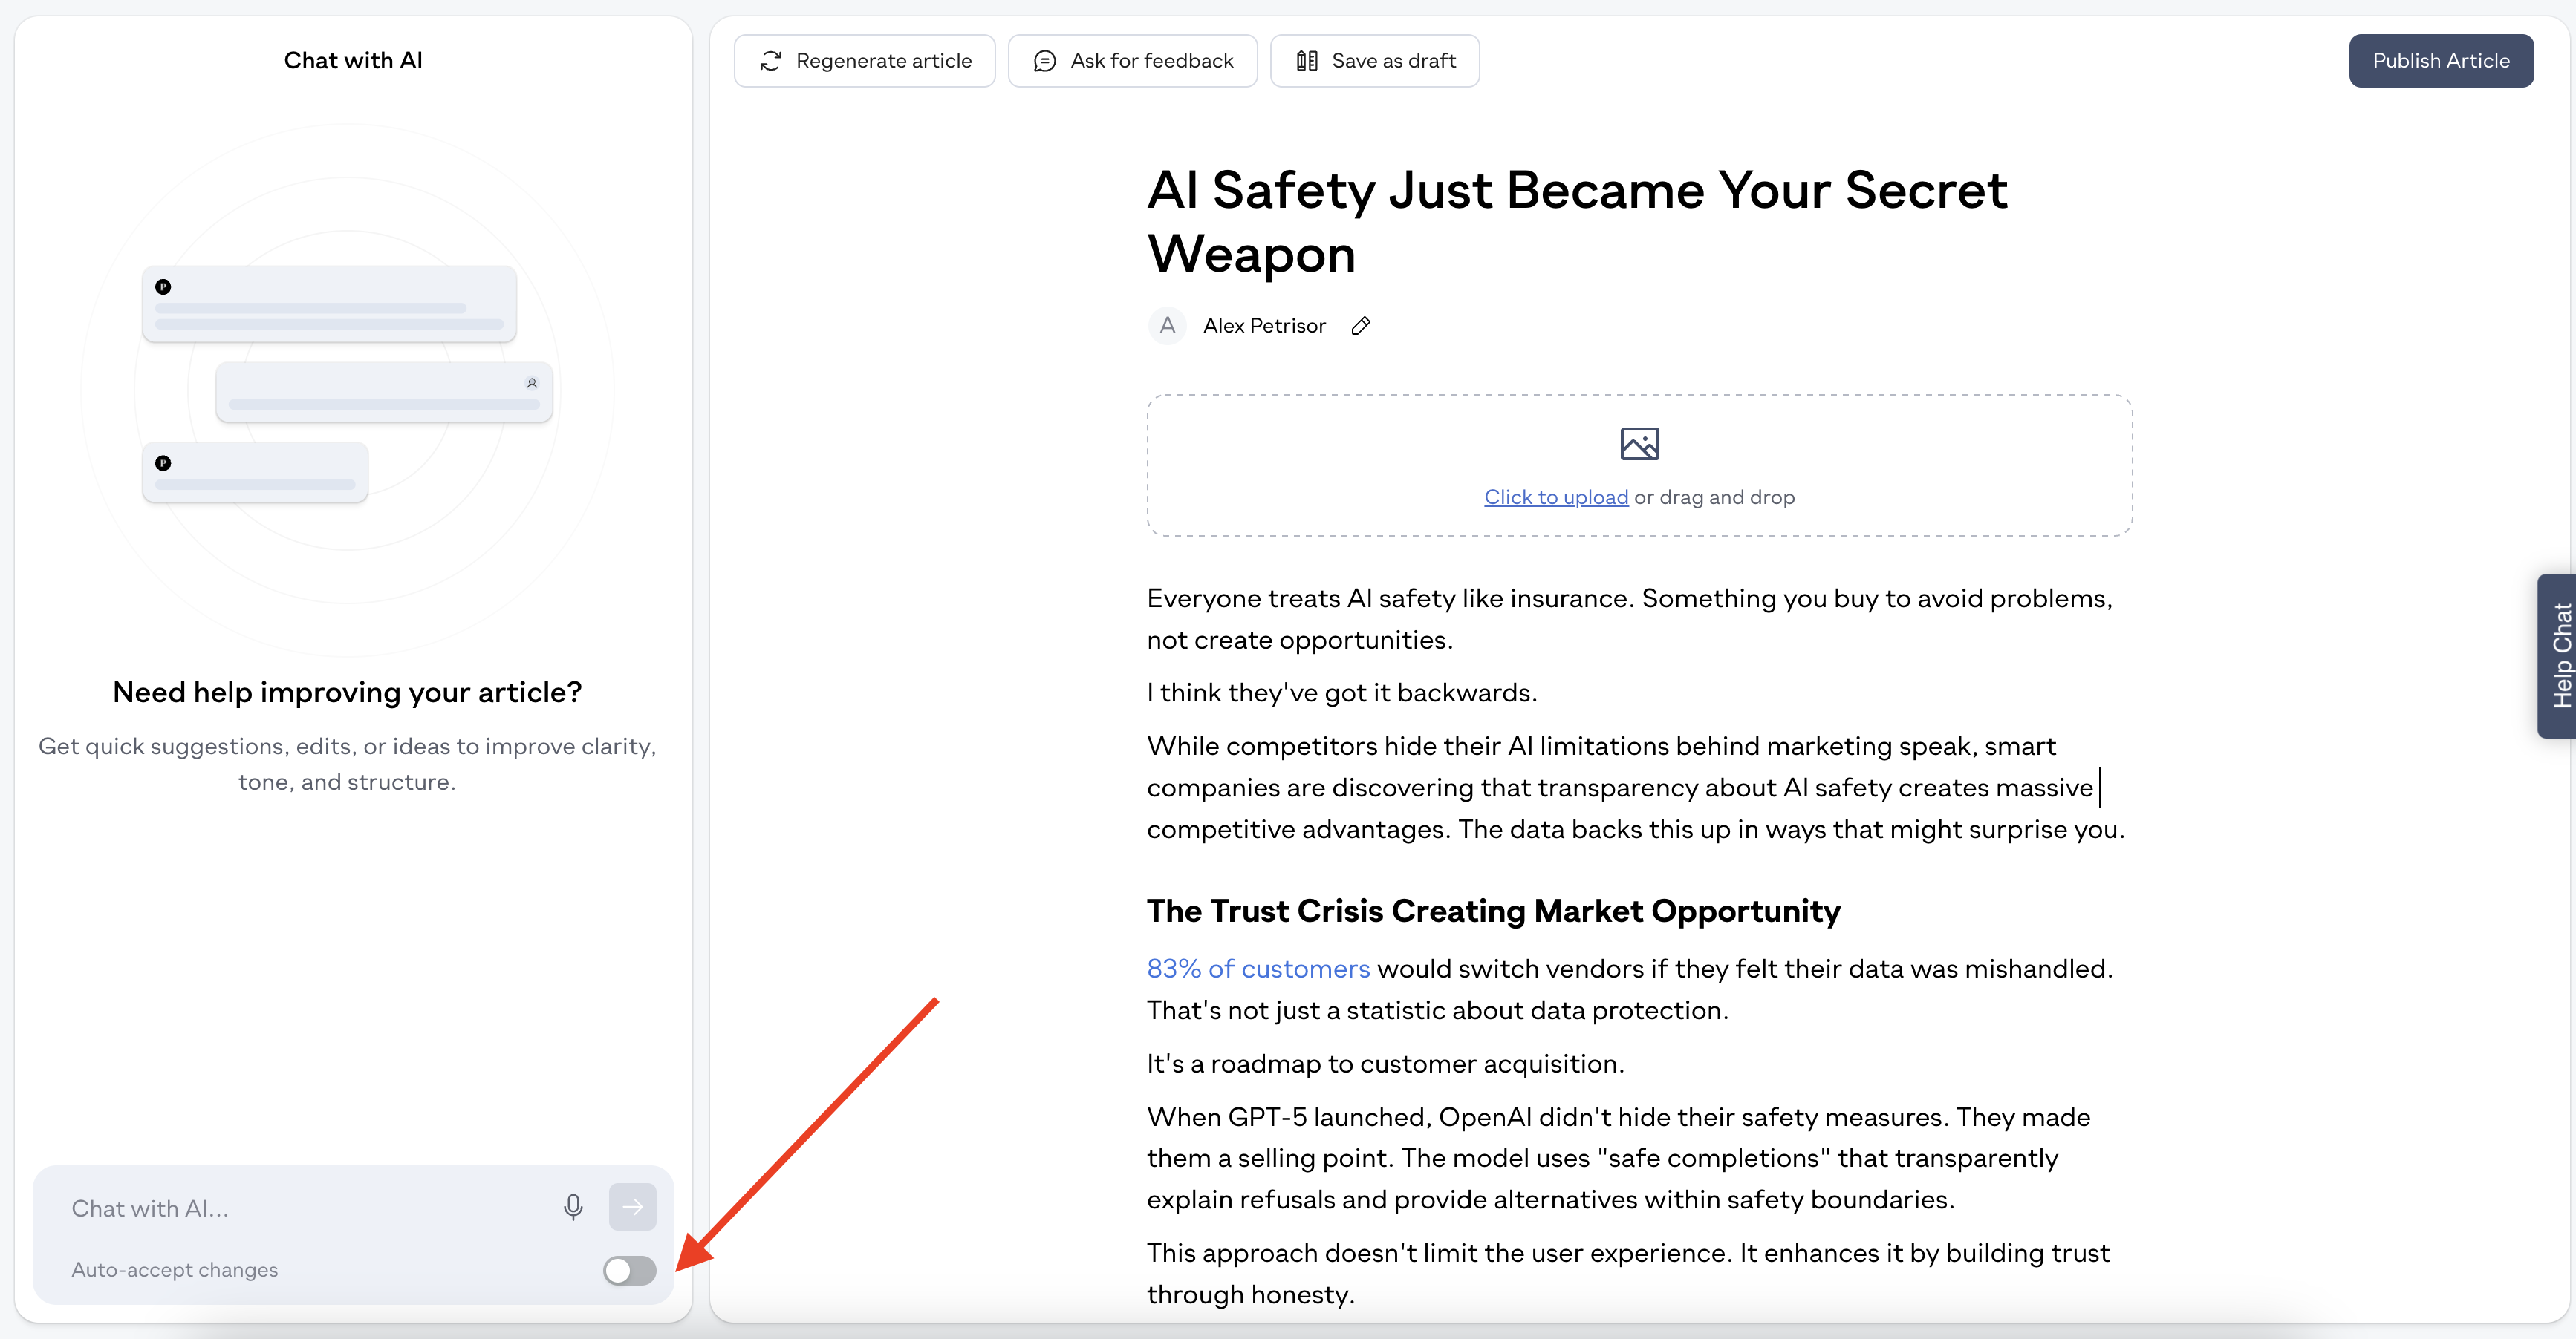Open the Click to upload link

tap(1556, 497)
